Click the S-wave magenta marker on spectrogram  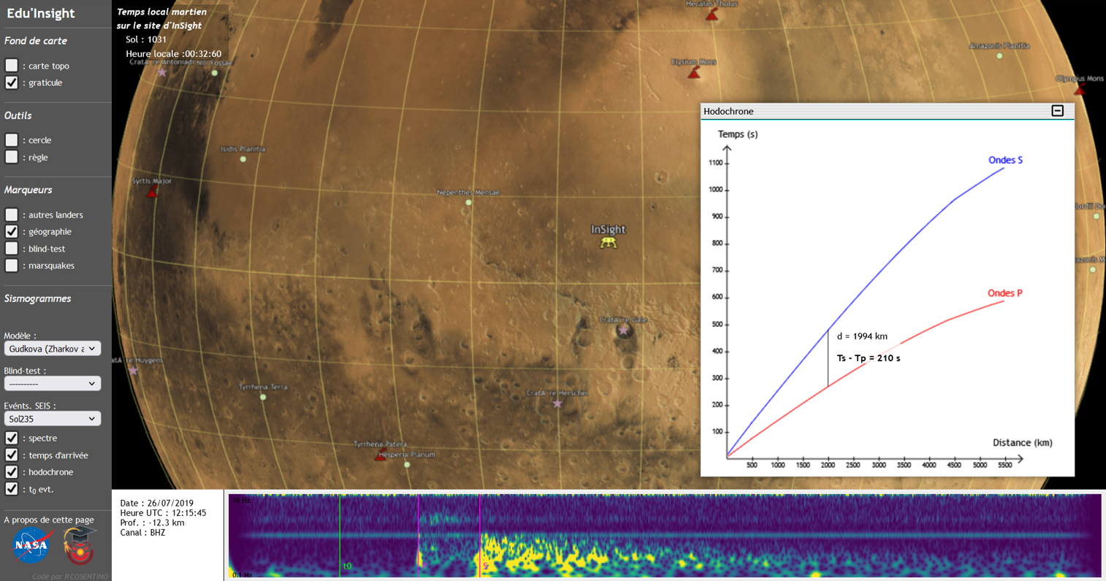click(480, 536)
